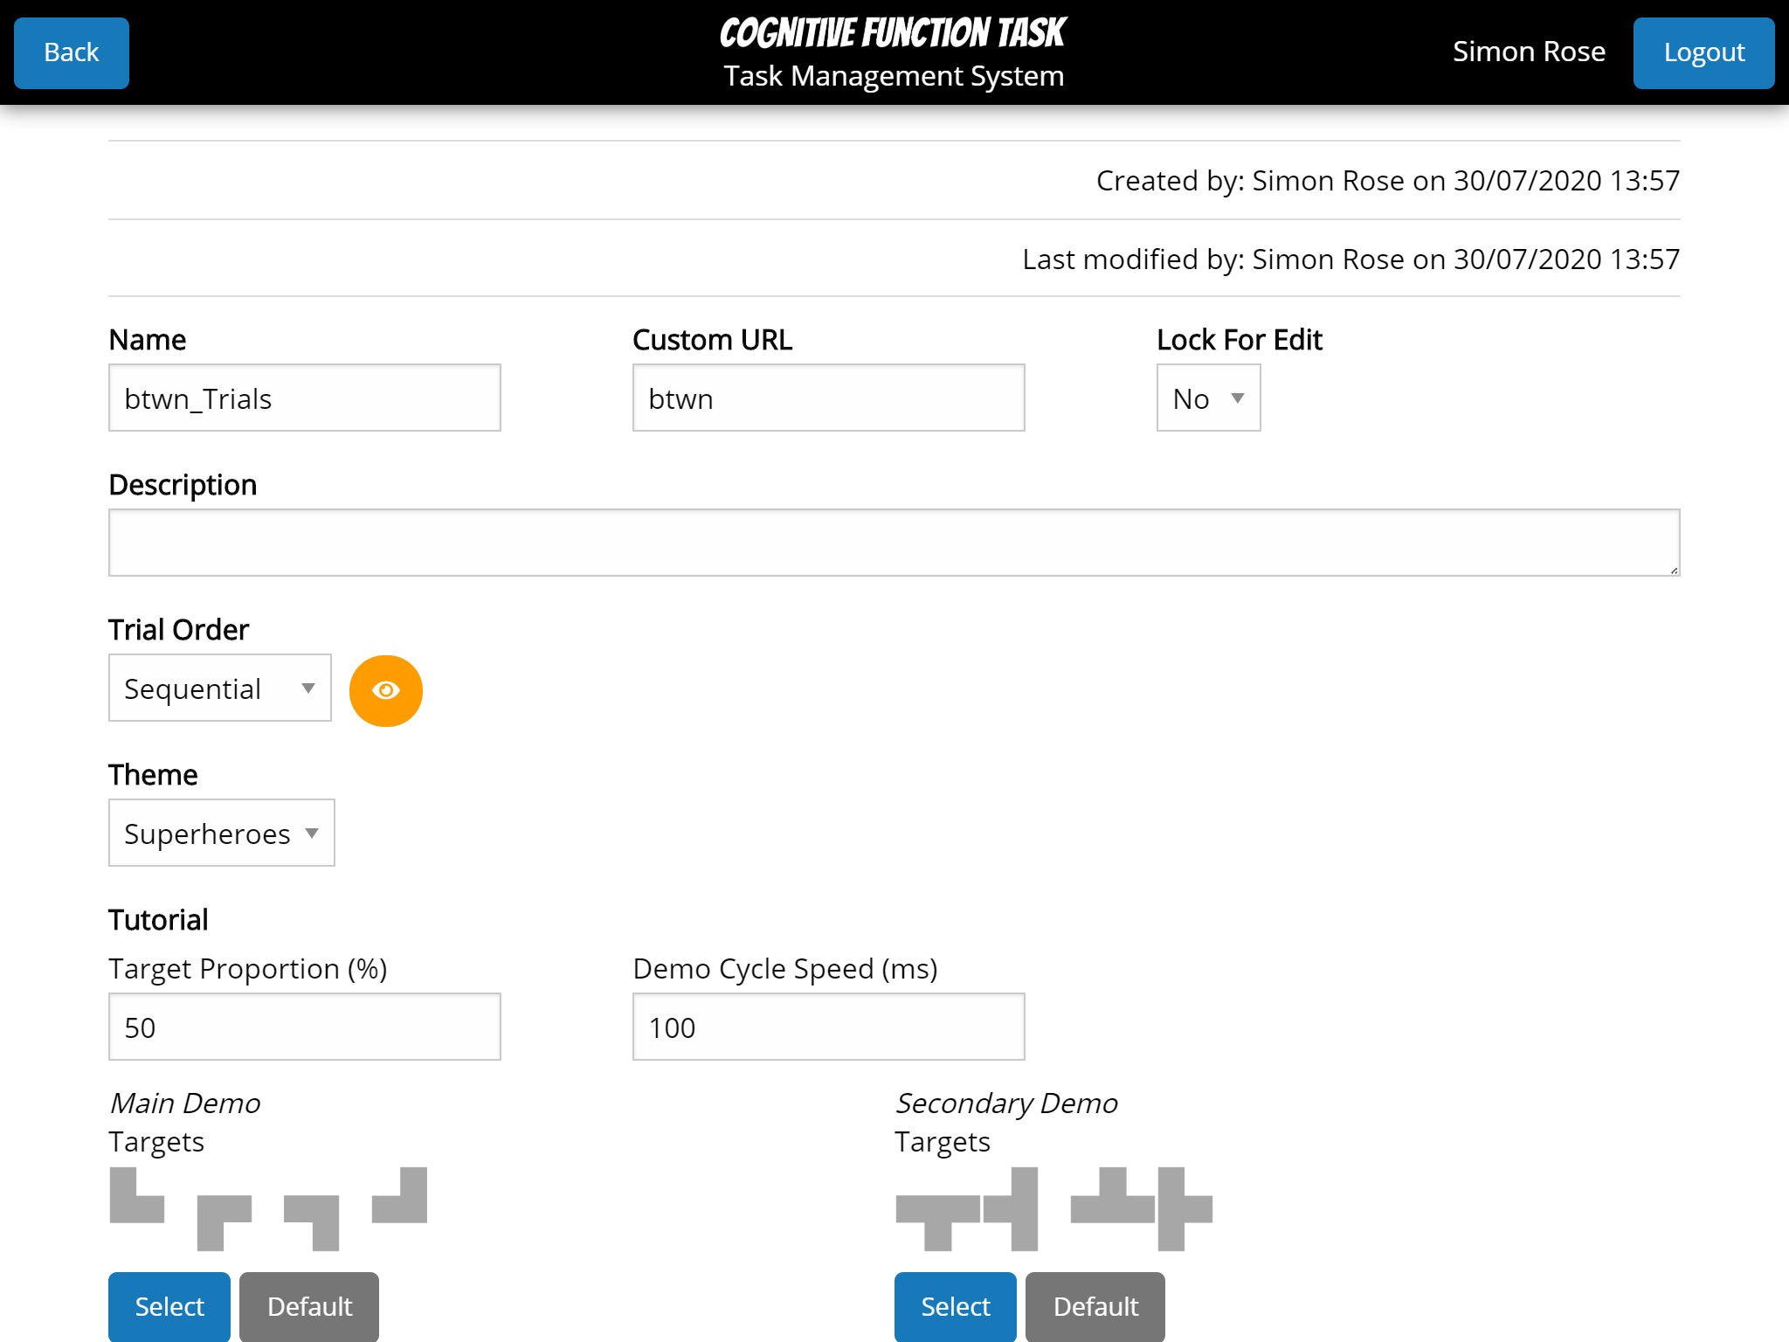Click the Last modified by text line
Viewport: 1789px width, 1342px height.
(1351, 259)
